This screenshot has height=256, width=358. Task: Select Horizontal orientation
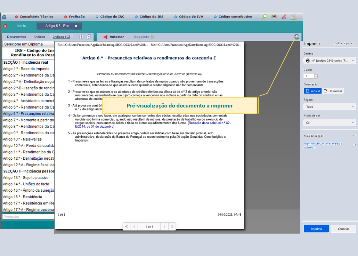pos(332,91)
